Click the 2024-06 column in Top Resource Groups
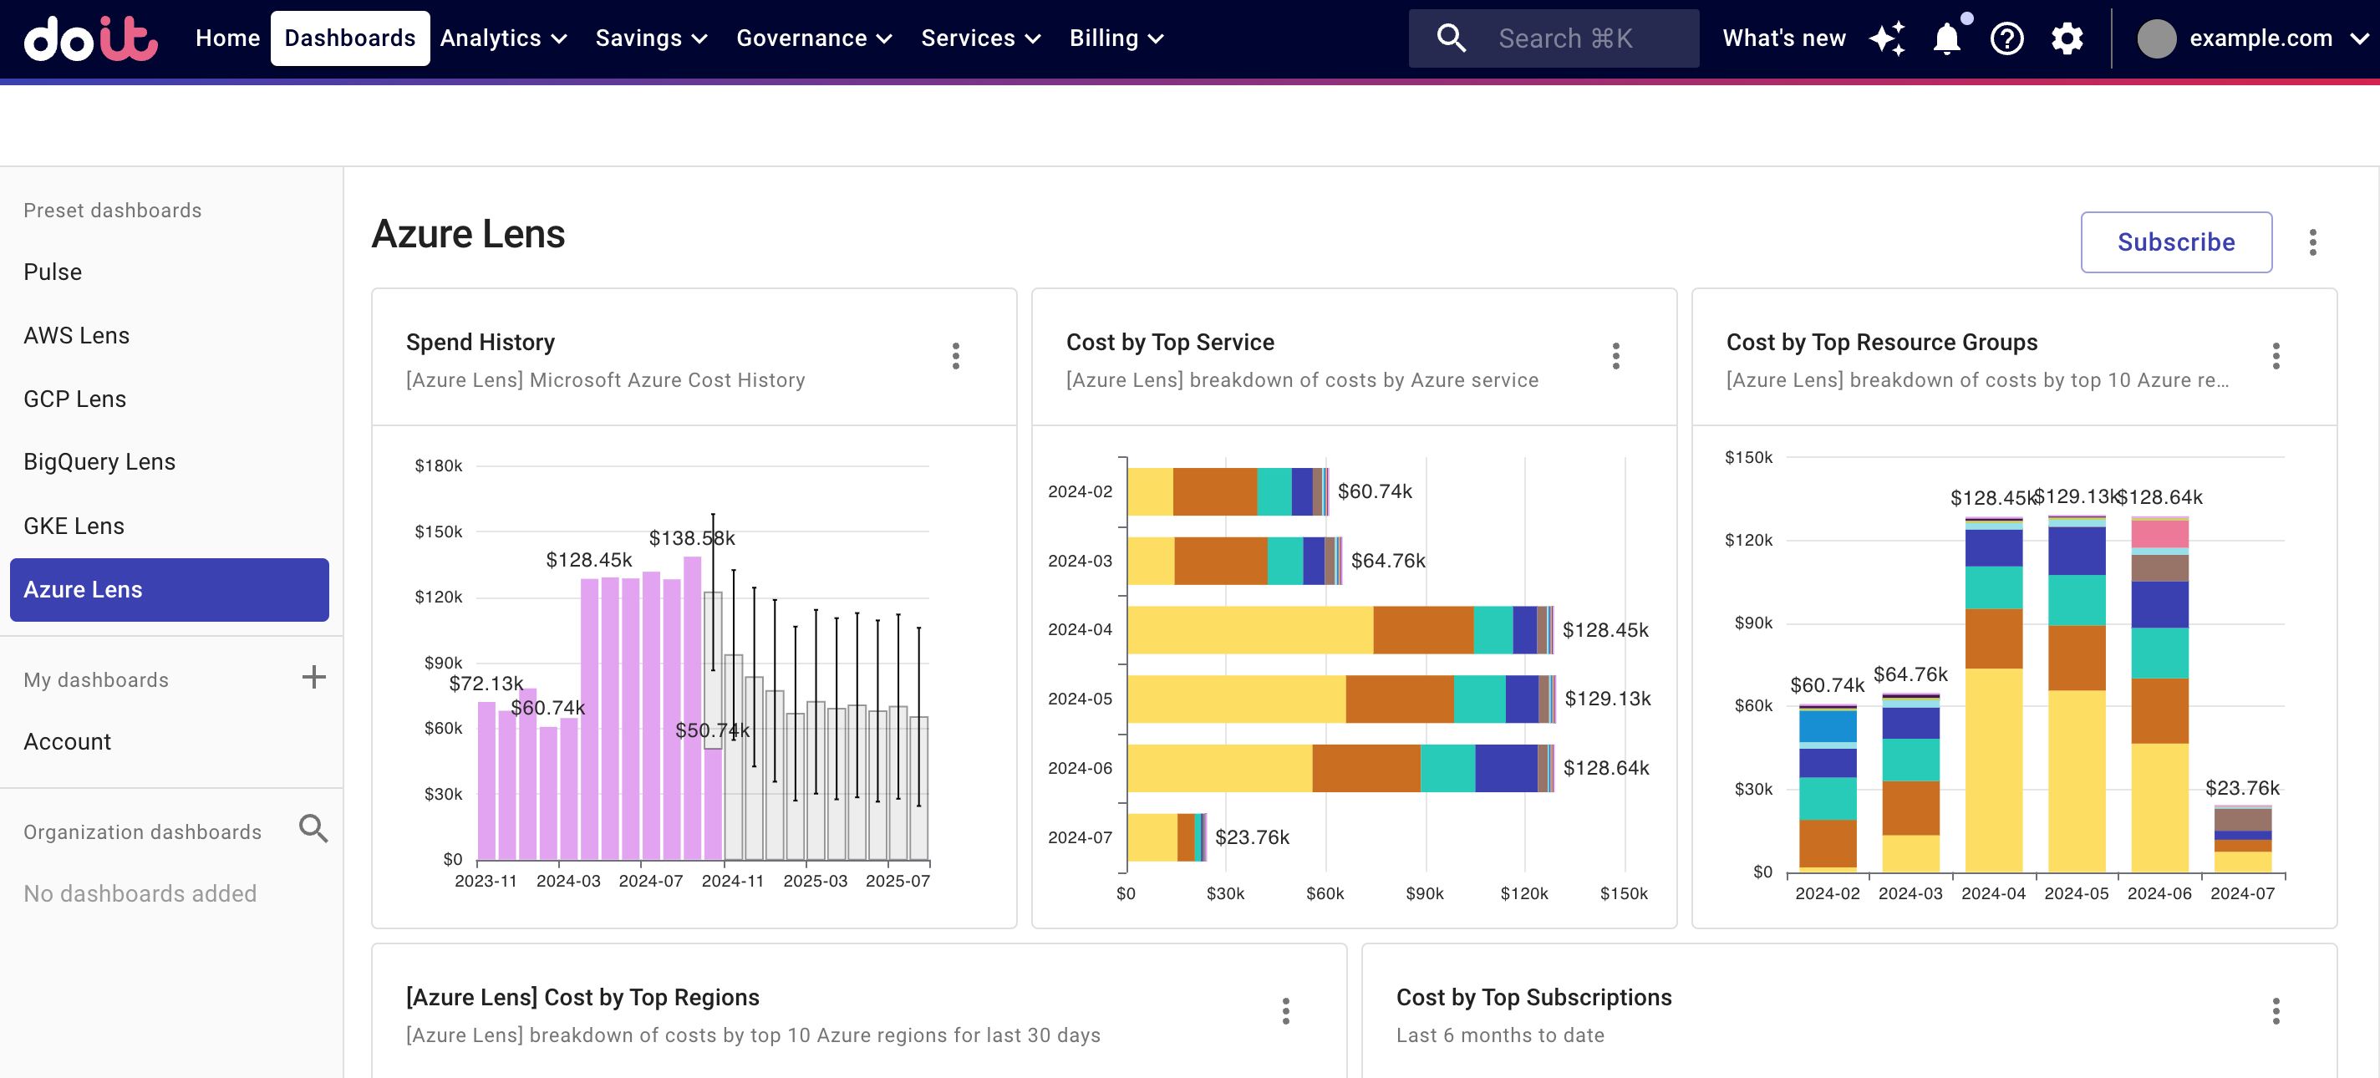The width and height of the screenshot is (2380, 1078). 2159,694
